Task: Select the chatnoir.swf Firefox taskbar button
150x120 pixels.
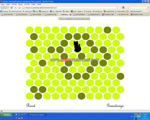Action: [x=37, y=115]
